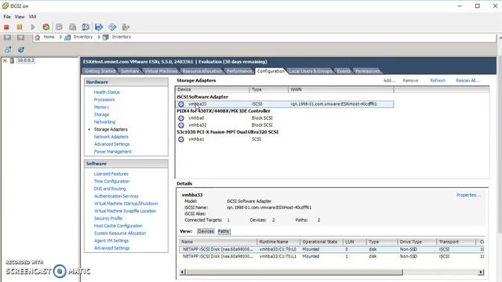Image resolution: width=502 pixels, height=282 pixels.
Task: Open the View menu
Action: [20, 16]
